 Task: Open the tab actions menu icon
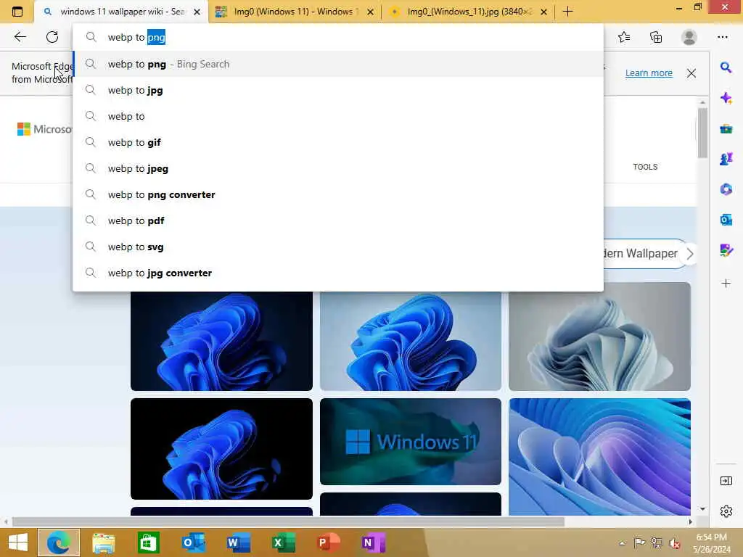(17, 12)
